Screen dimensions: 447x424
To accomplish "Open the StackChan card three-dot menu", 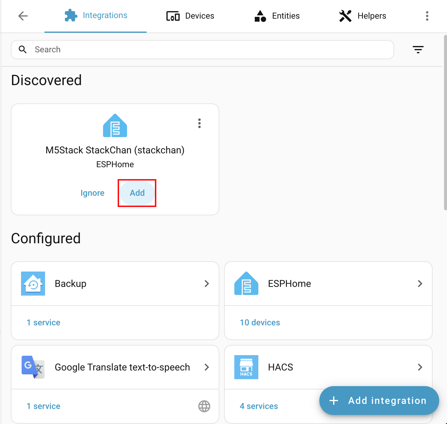I will coord(199,123).
